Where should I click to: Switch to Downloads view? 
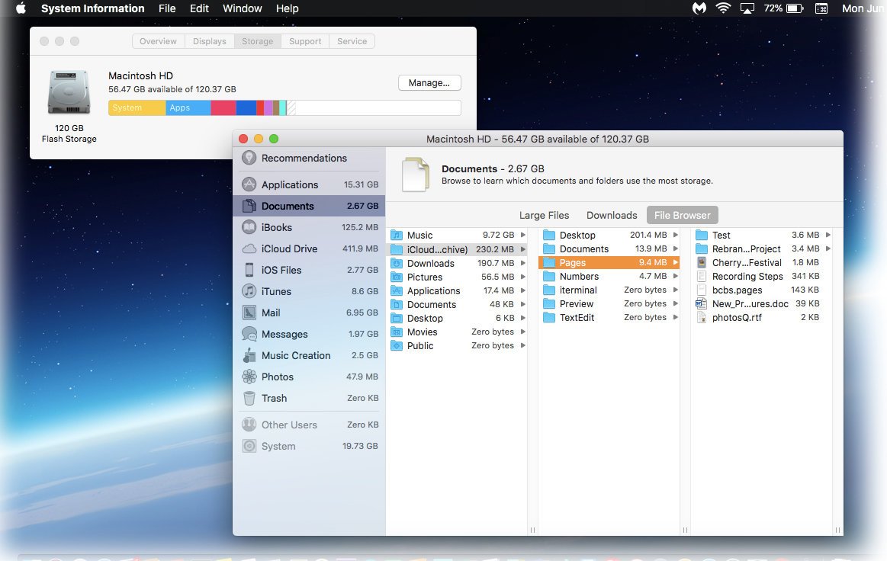612,215
